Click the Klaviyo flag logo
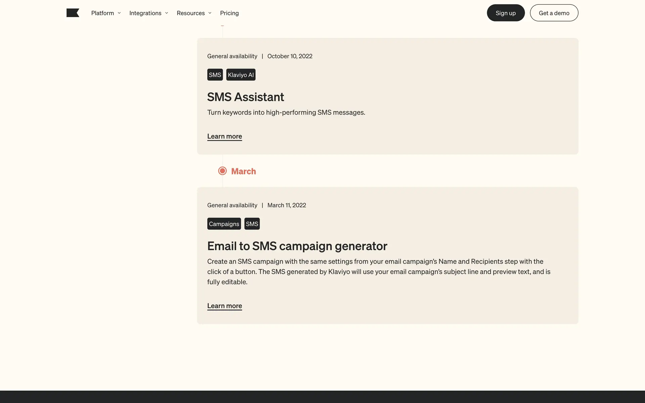 coord(73,13)
